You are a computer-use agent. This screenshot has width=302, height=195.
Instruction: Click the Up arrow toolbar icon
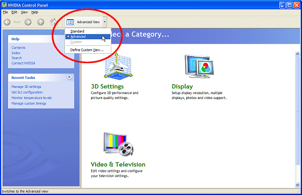41,22
